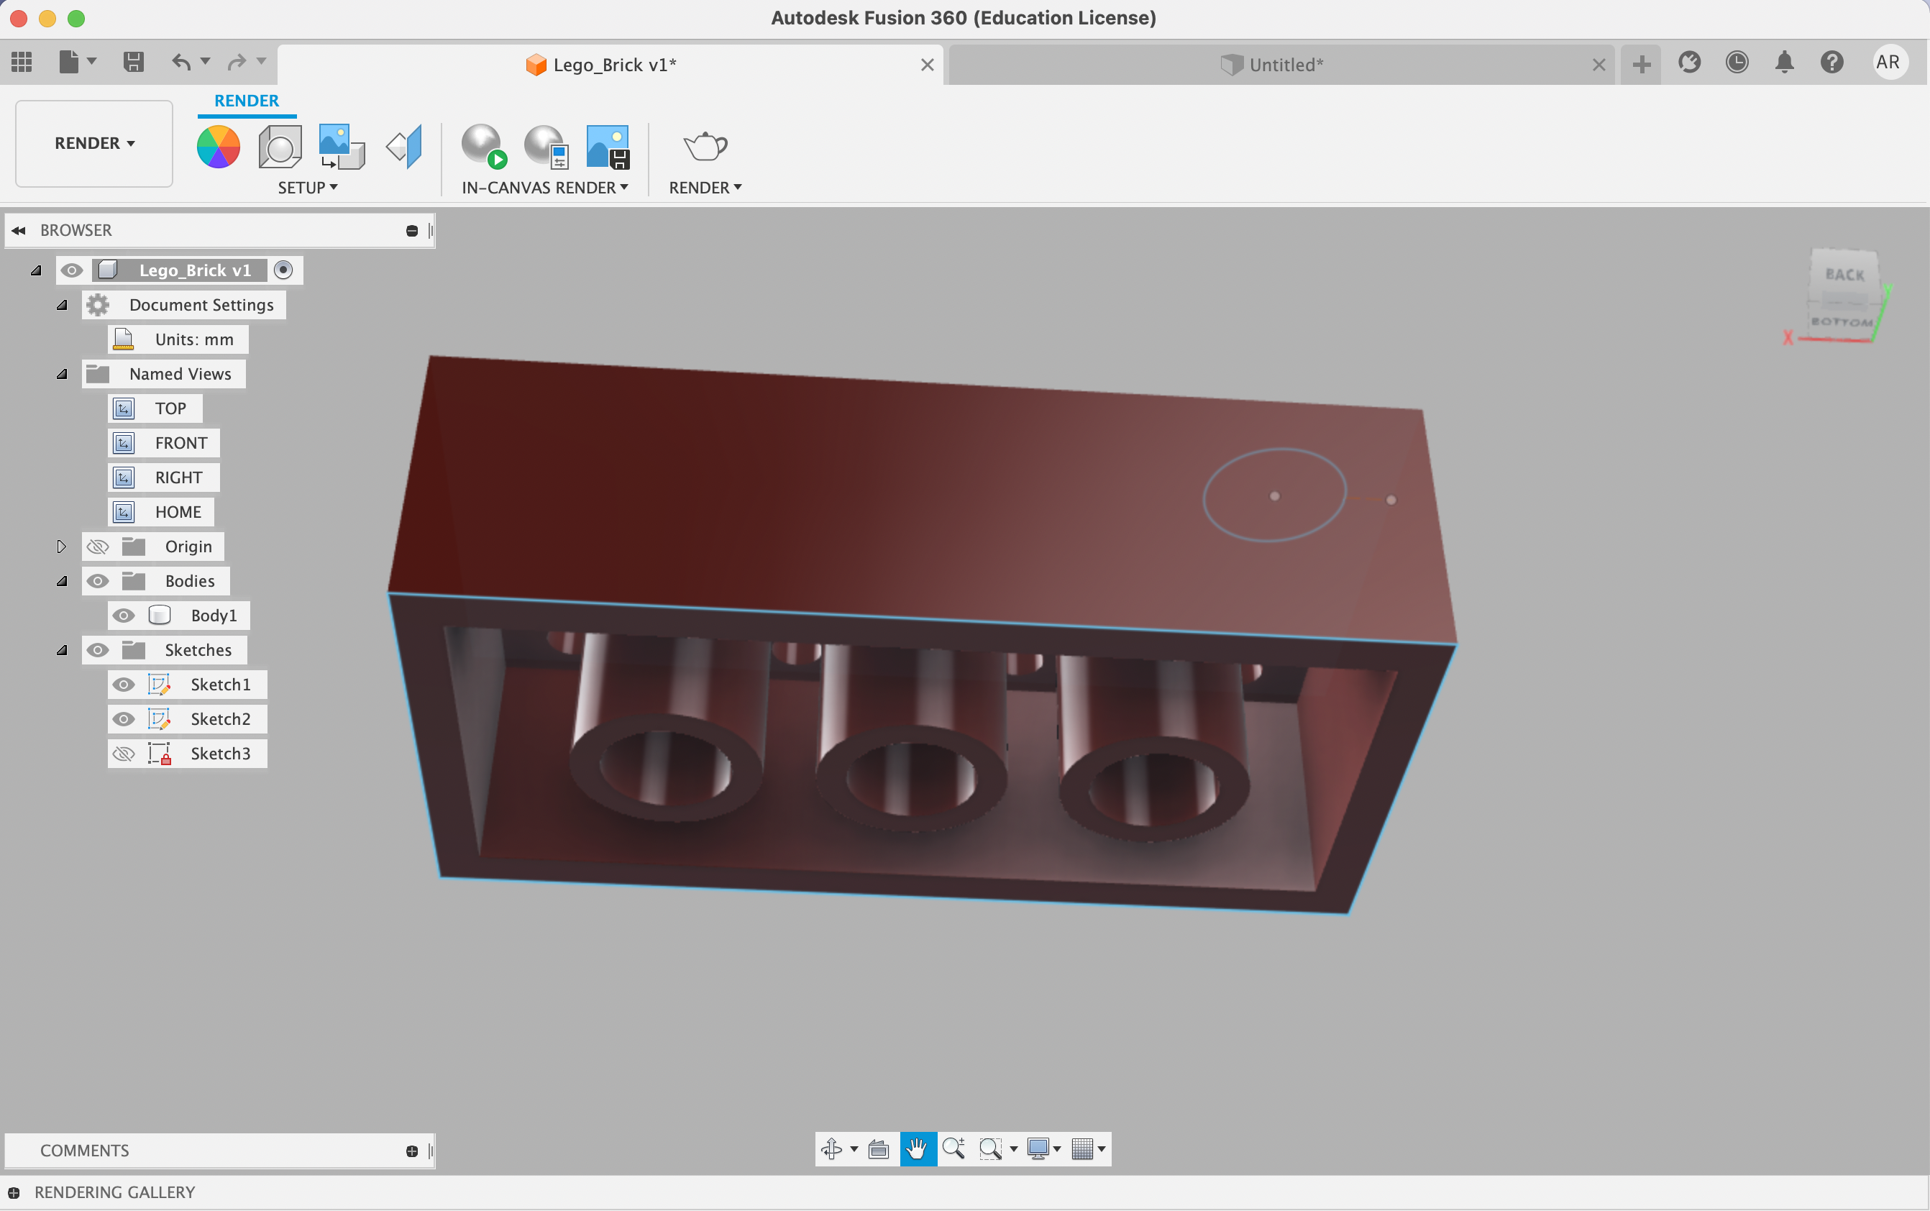The width and height of the screenshot is (1930, 1211).
Task: Select the Zoom Window fit tool
Action: tap(991, 1149)
